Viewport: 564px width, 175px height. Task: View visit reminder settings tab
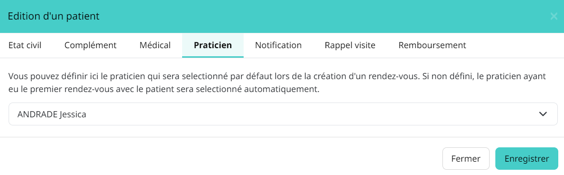350,45
